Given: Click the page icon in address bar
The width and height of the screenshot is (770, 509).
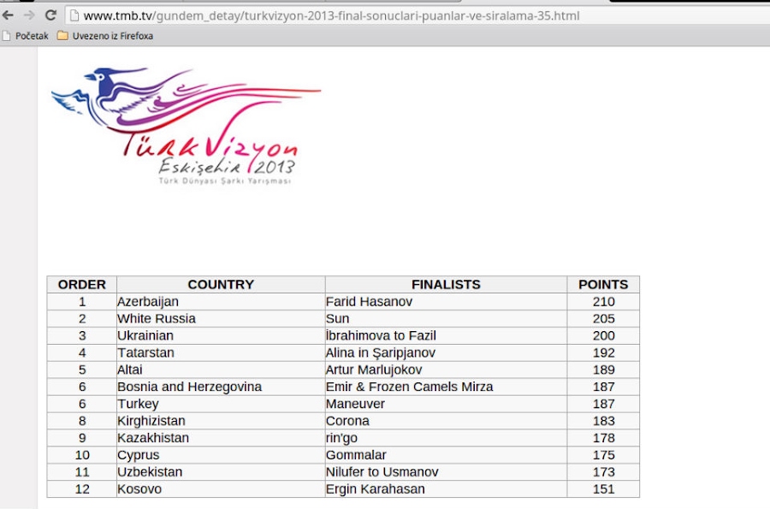Looking at the screenshot, I should tap(74, 15).
